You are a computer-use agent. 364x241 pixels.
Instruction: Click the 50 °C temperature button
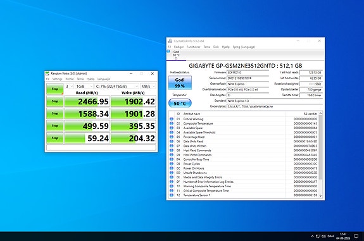180,103
